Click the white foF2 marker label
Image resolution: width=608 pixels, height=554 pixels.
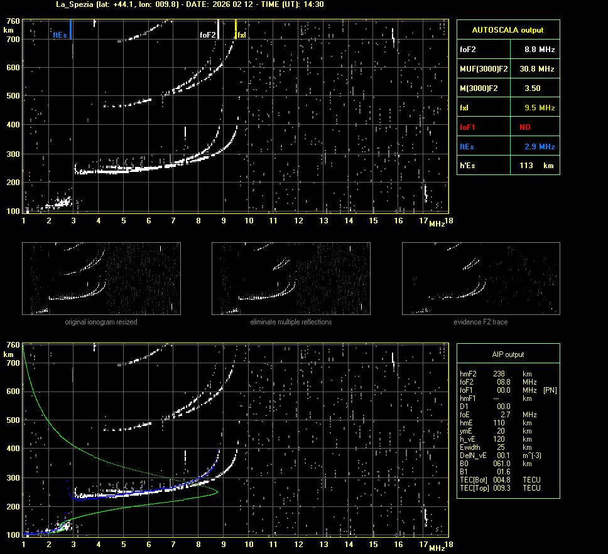click(x=208, y=35)
